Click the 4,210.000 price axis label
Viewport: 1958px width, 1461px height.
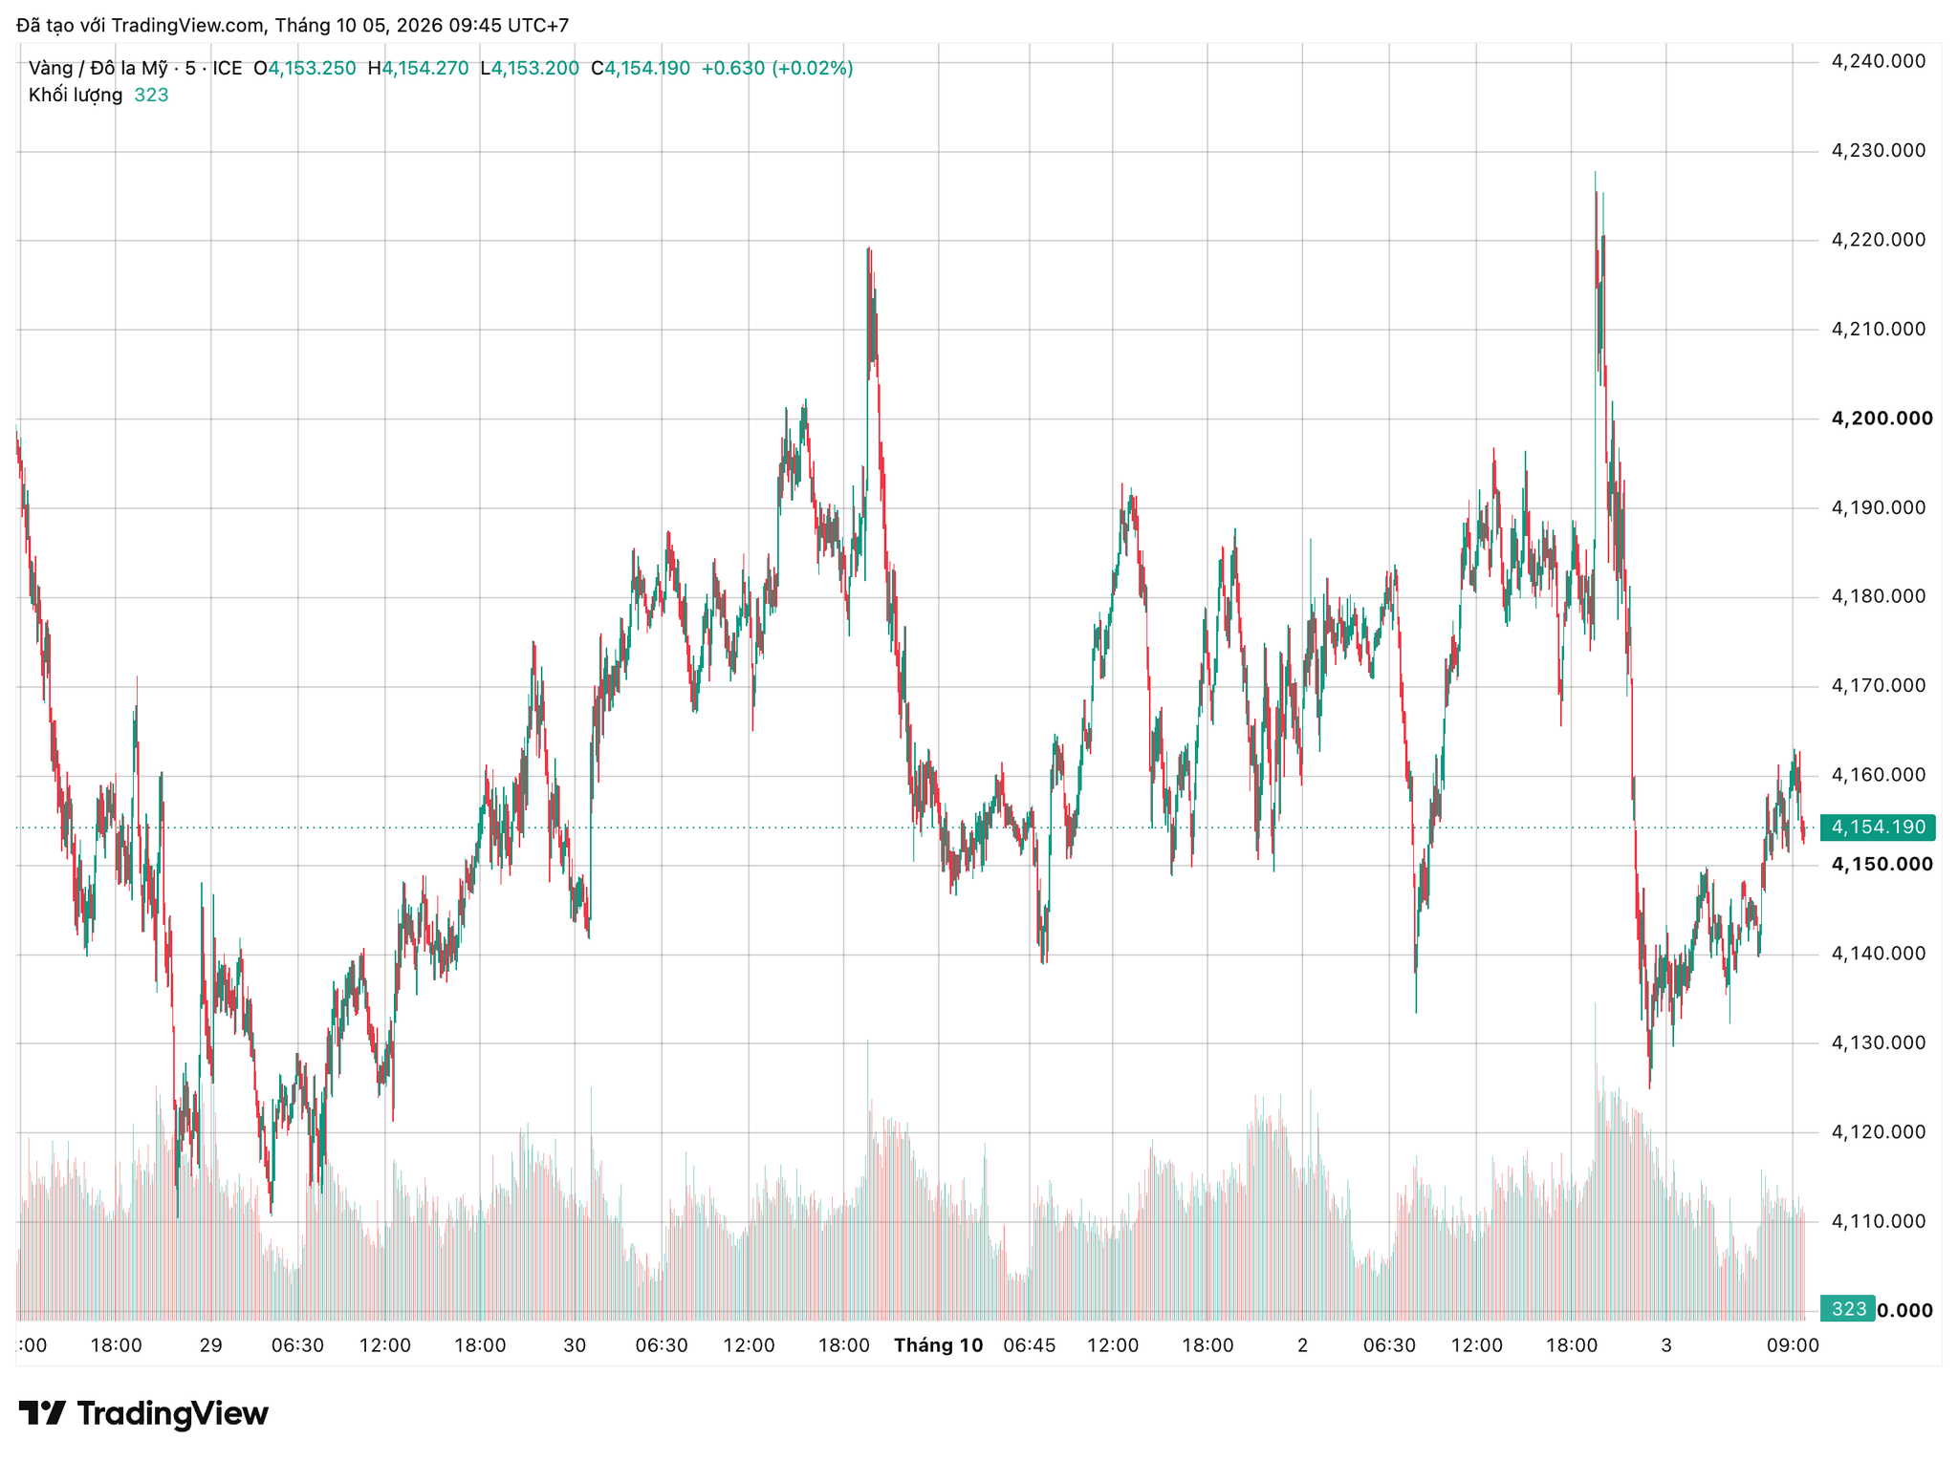click(1878, 330)
